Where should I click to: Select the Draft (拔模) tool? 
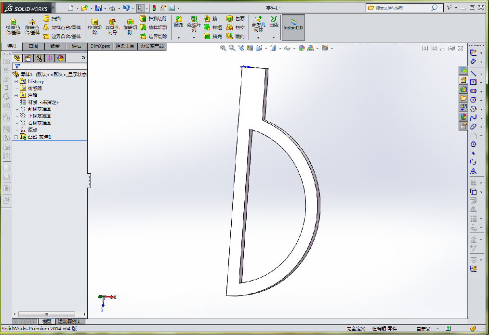point(213,27)
